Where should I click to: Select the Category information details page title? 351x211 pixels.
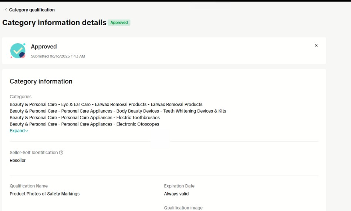54,23
